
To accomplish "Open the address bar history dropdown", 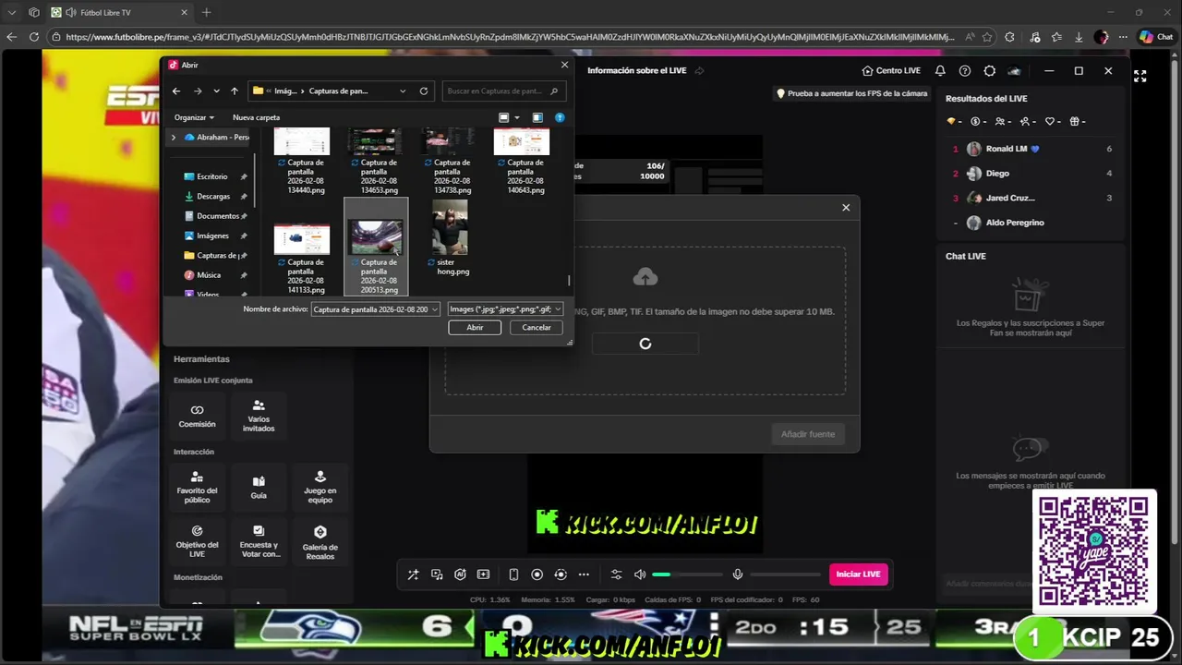I will 403,91.
